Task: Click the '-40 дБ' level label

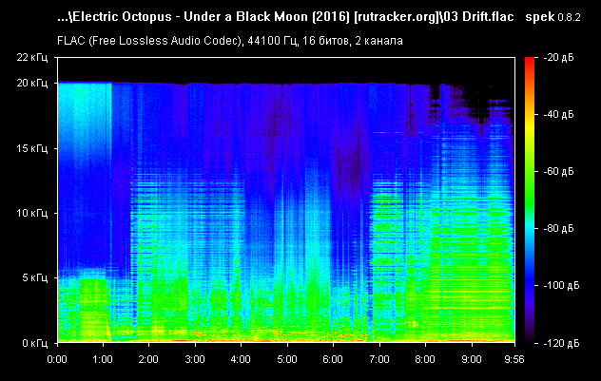Action: click(558, 115)
